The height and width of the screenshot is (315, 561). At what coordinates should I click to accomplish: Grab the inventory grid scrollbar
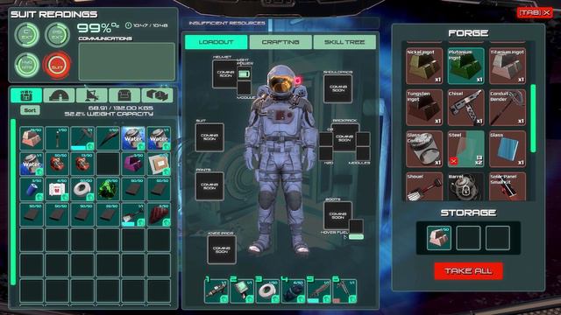[13, 202]
